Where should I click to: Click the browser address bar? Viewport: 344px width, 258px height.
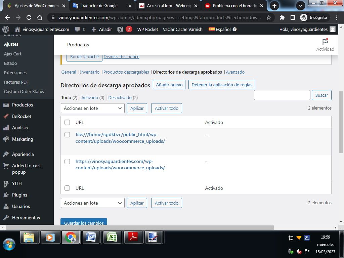[x=160, y=17]
